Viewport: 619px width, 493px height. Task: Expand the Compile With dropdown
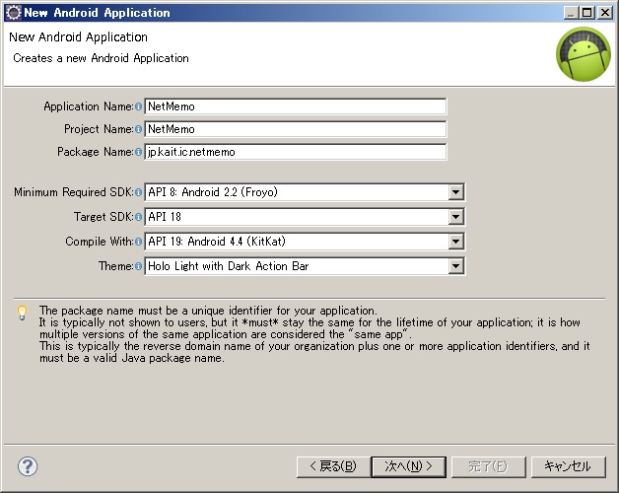455,242
